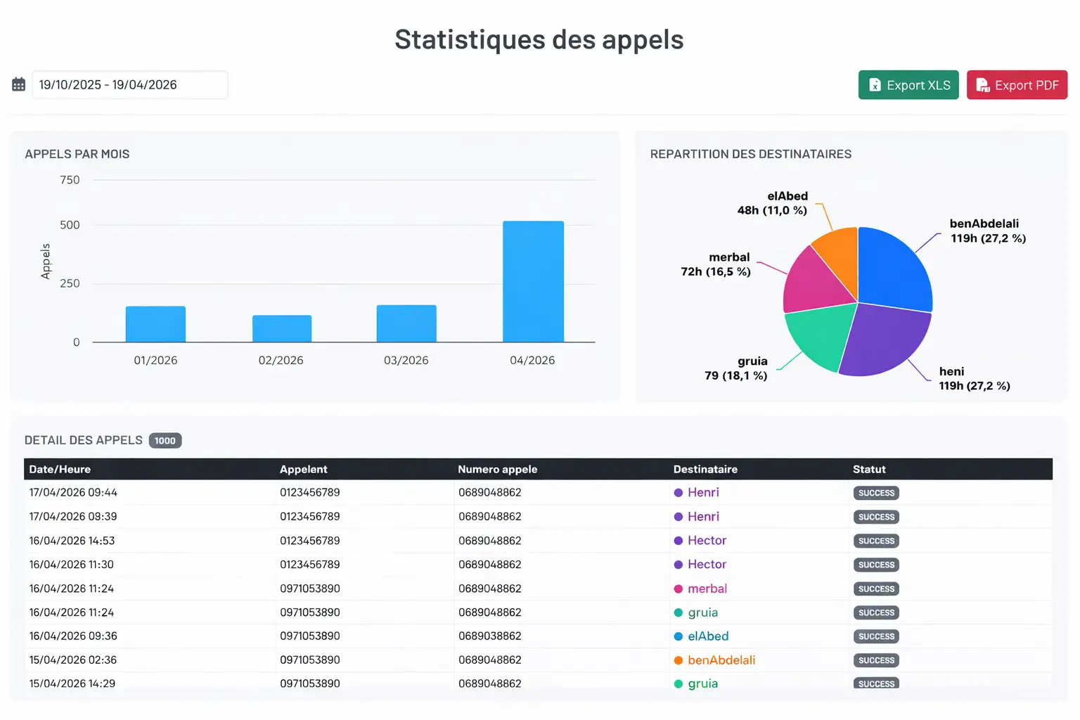
Task: Click the Export XLS button
Action: [x=908, y=85]
